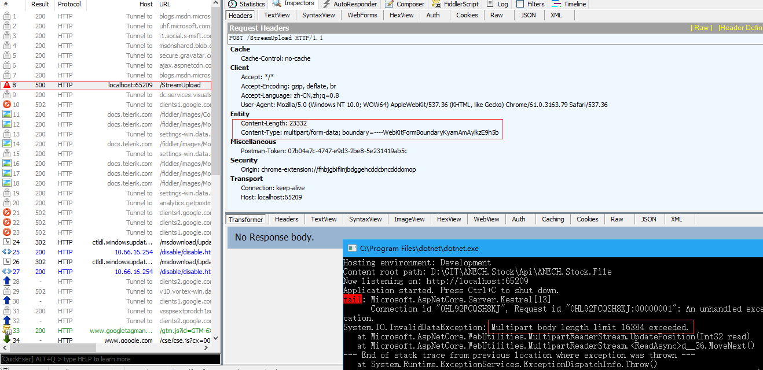Sort sessions by the Result column header
Viewport: 763px width, 370px height.
pyautogui.click(x=40, y=5)
